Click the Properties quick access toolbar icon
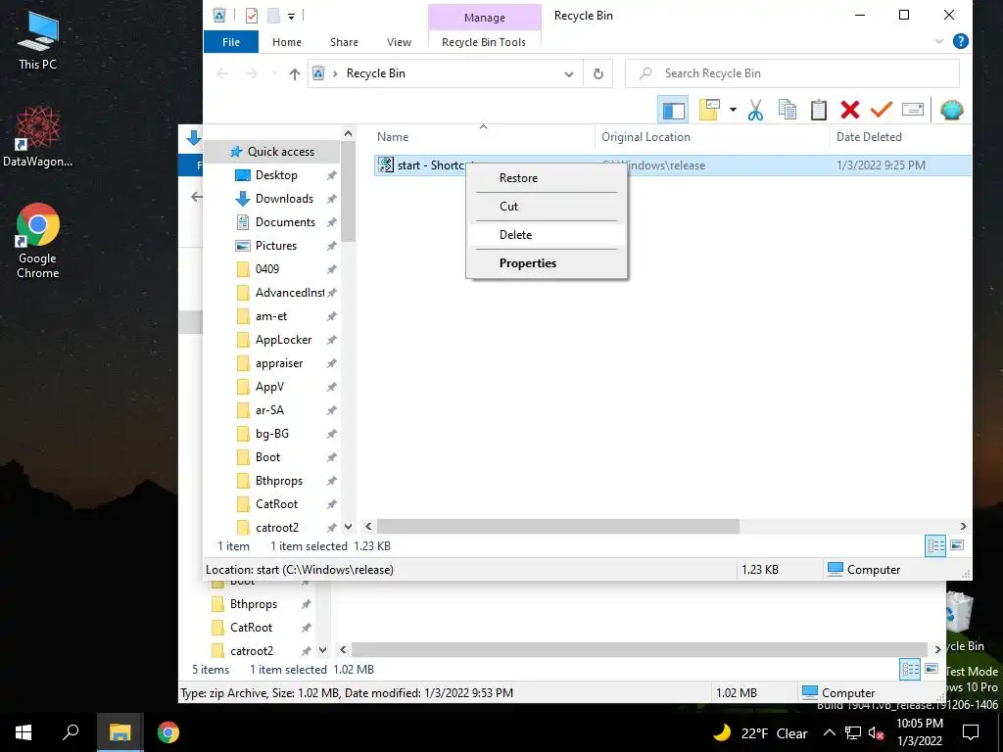The height and width of the screenshot is (752, 1003). 252,16
